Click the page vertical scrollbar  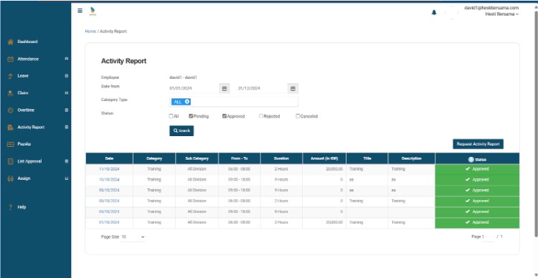coord(536,123)
